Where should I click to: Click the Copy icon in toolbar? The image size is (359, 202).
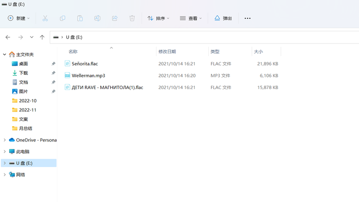point(62,18)
